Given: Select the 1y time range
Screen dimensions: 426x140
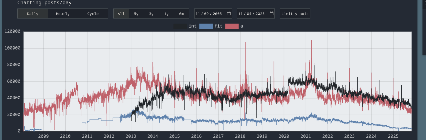Looking at the screenshot, I should click(x=166, y=14).
